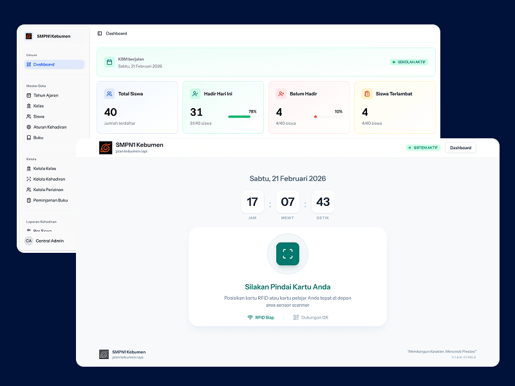Open the Kelas menu item
This screenshot has width=515, height=386.
[39, 106]
